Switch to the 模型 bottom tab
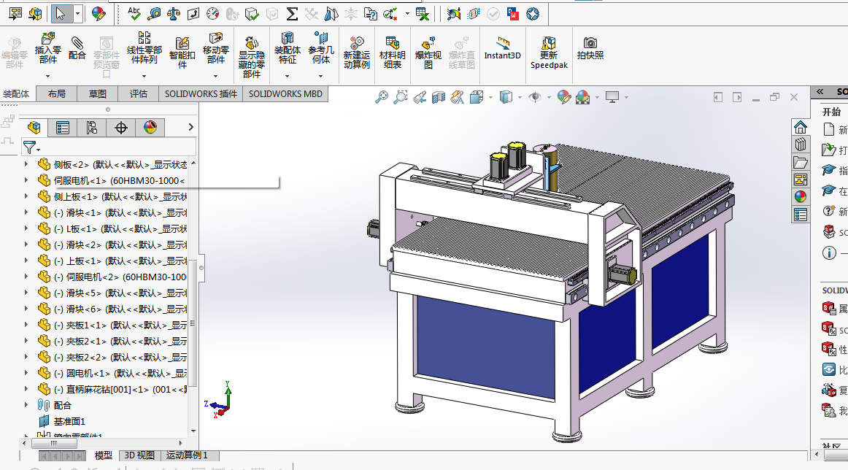Screen dimensions: 848x470 point(104,455)
